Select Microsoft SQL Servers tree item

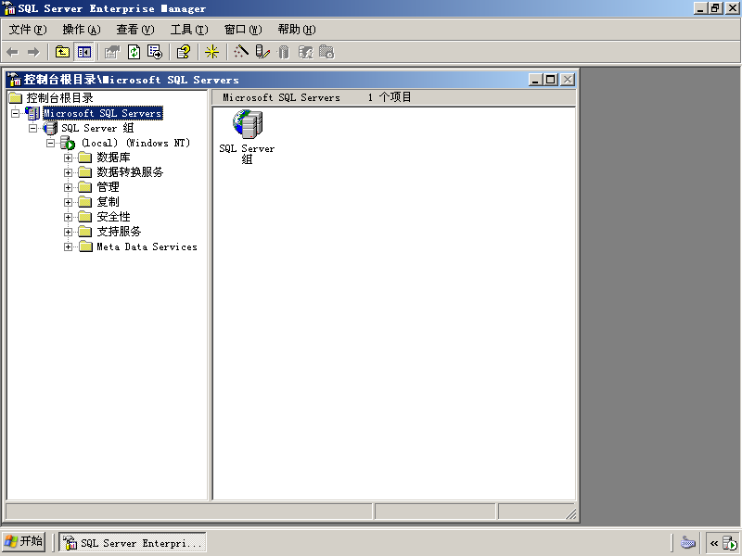tap(103, 113)
